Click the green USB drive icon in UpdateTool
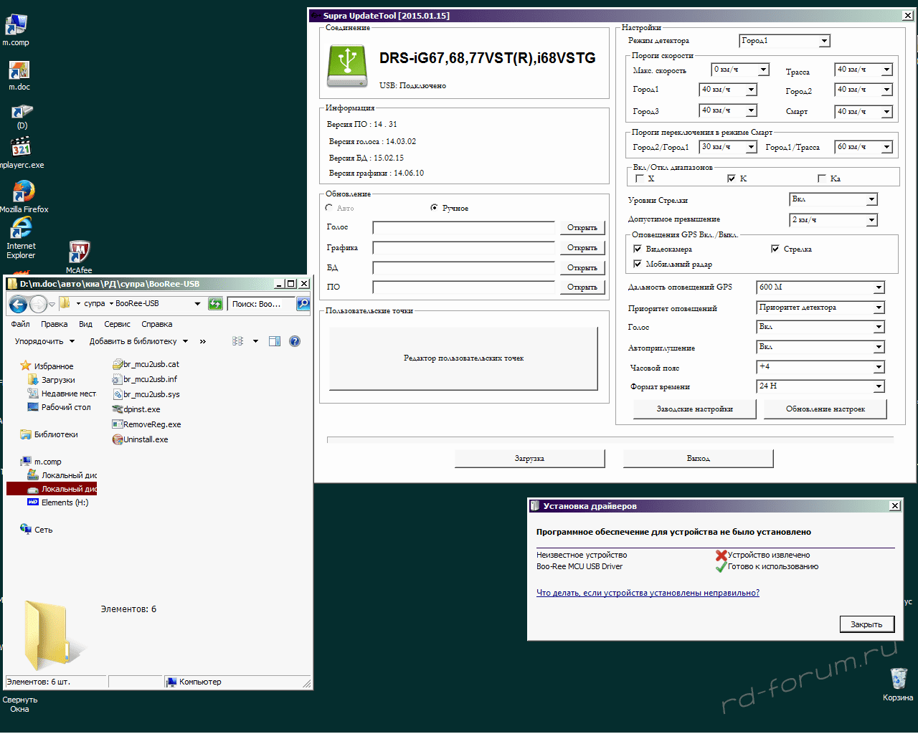This screenshot has width=918, height=734. pos(347,66)
